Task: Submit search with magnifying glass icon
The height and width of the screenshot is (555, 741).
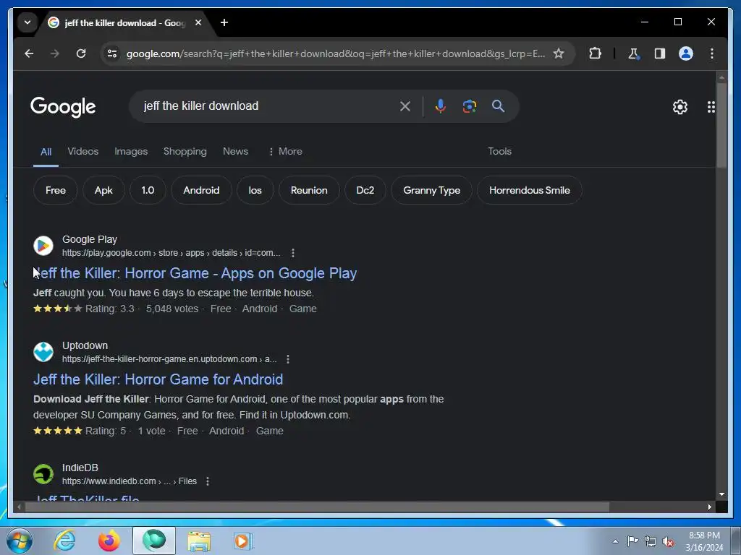Action: (498, 106)
